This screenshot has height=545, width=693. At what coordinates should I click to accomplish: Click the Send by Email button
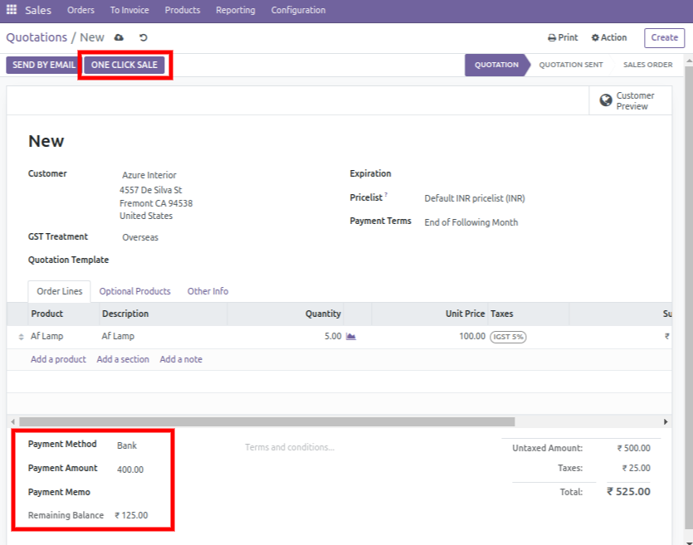[x=43, y=66]
